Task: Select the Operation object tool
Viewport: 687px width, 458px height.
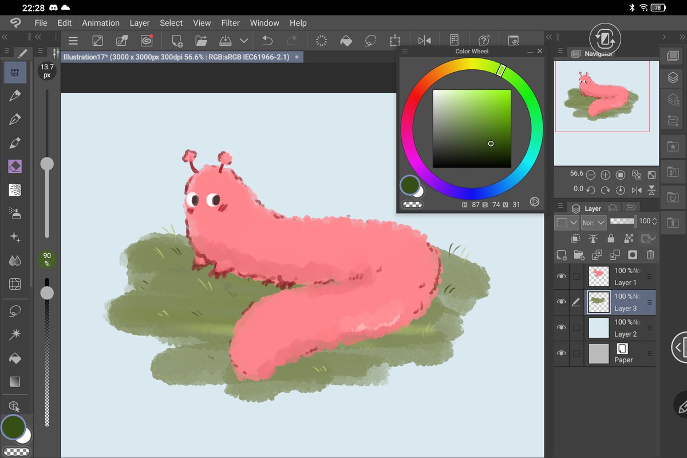Action: click(15, 405)
